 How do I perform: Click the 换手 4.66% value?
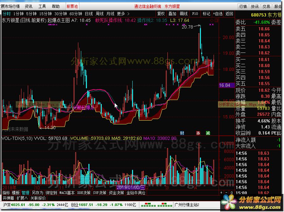[263, 121]
